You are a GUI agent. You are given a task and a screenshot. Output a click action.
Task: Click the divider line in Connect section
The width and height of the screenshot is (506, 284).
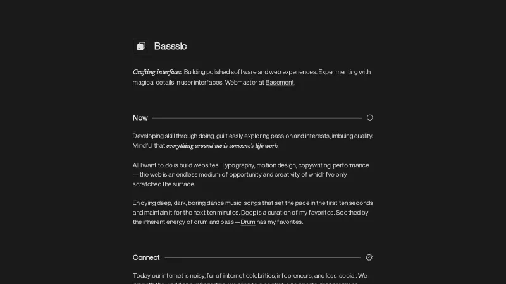coord(262,257)
